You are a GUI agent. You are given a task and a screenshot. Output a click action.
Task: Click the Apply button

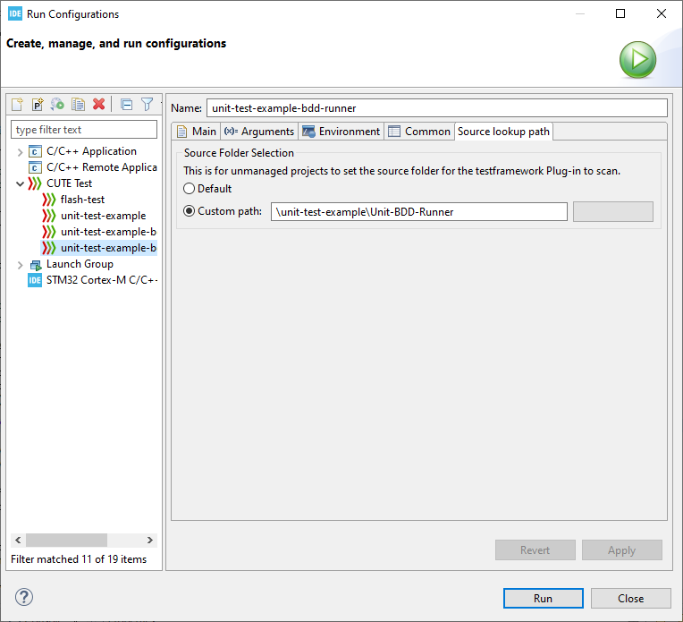point(622,550)
